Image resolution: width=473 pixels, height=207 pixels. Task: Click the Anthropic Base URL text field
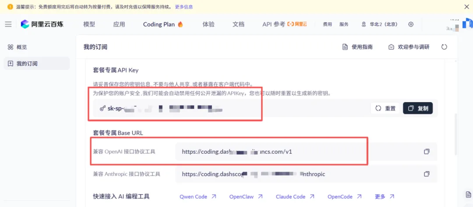(306, 174)
